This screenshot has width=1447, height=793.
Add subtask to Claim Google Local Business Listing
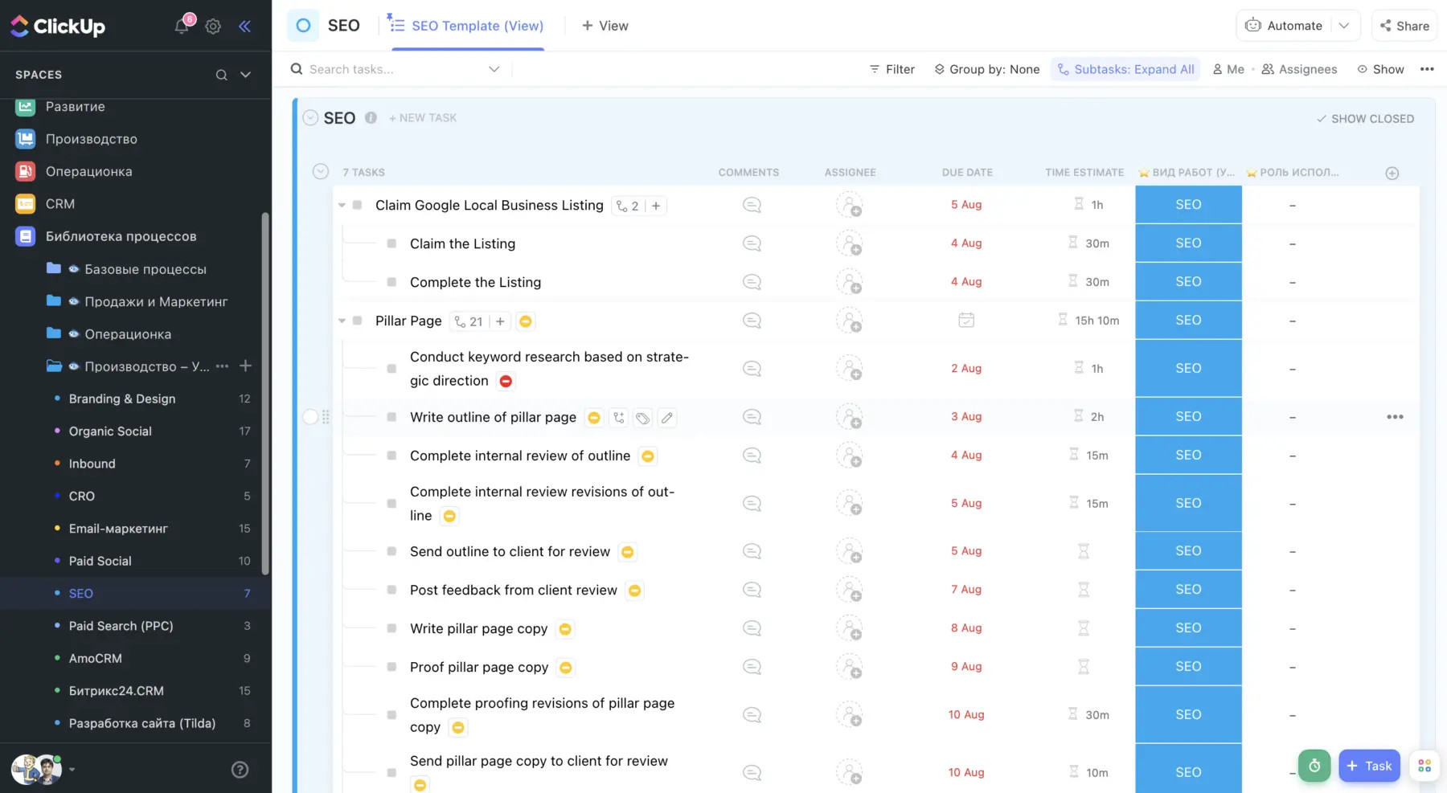[656, 206]
